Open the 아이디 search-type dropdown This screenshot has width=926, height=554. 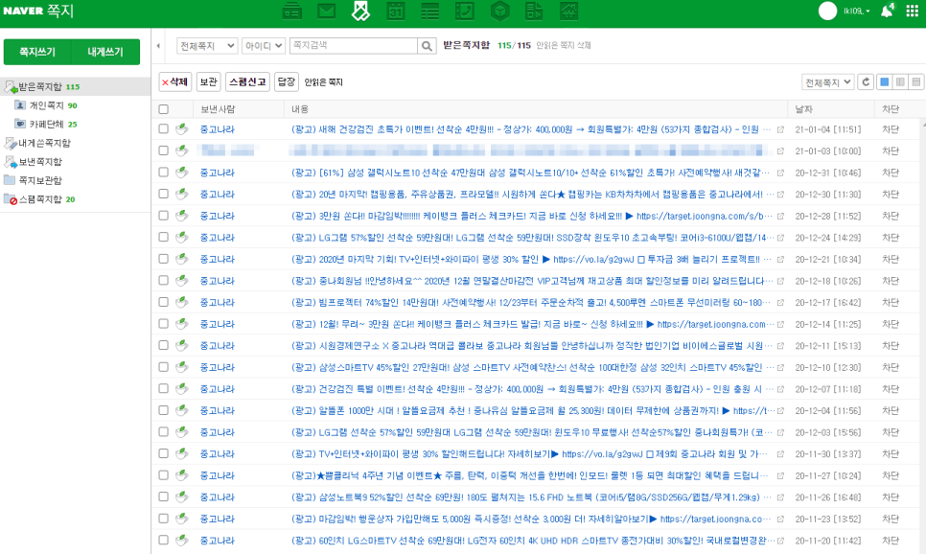click(x=264, y=45)
